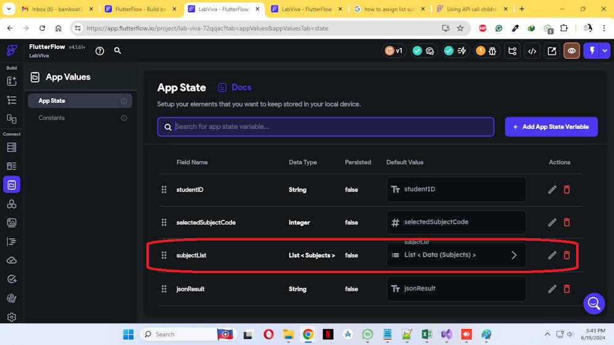Open the Widget Tree sidebar icon
The width and height of the screenshot is (614, 345).
pos(12,99)
